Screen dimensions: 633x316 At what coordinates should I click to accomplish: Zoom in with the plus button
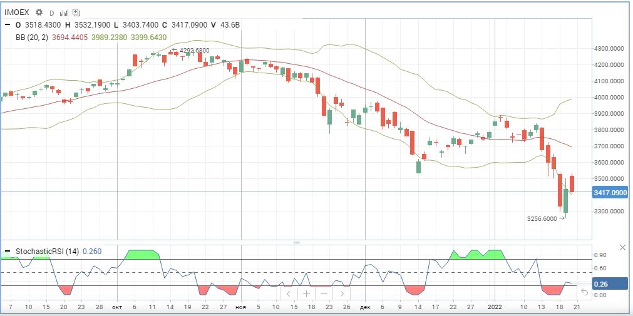click(306, 294)
